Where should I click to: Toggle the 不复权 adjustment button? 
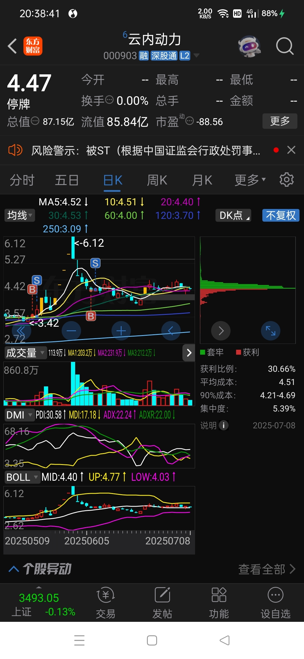click(x=281, y=215)
